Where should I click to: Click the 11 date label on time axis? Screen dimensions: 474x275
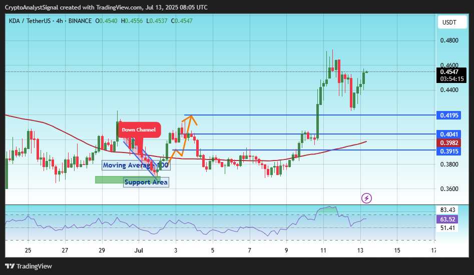[323, 250]
